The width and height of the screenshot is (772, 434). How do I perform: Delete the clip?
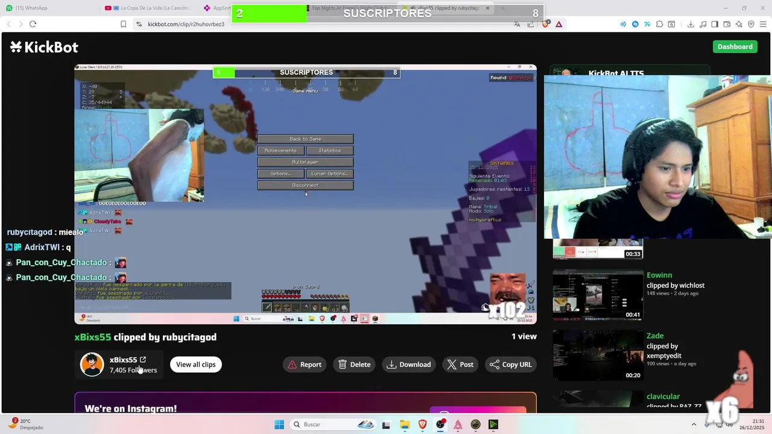[354, 364]
